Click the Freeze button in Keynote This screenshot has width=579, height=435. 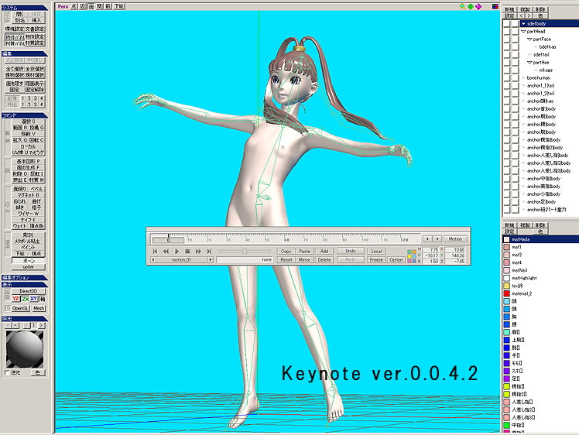coord(376,260)
